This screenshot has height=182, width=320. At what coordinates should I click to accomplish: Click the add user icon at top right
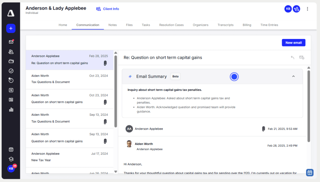[x=296, y=9]
